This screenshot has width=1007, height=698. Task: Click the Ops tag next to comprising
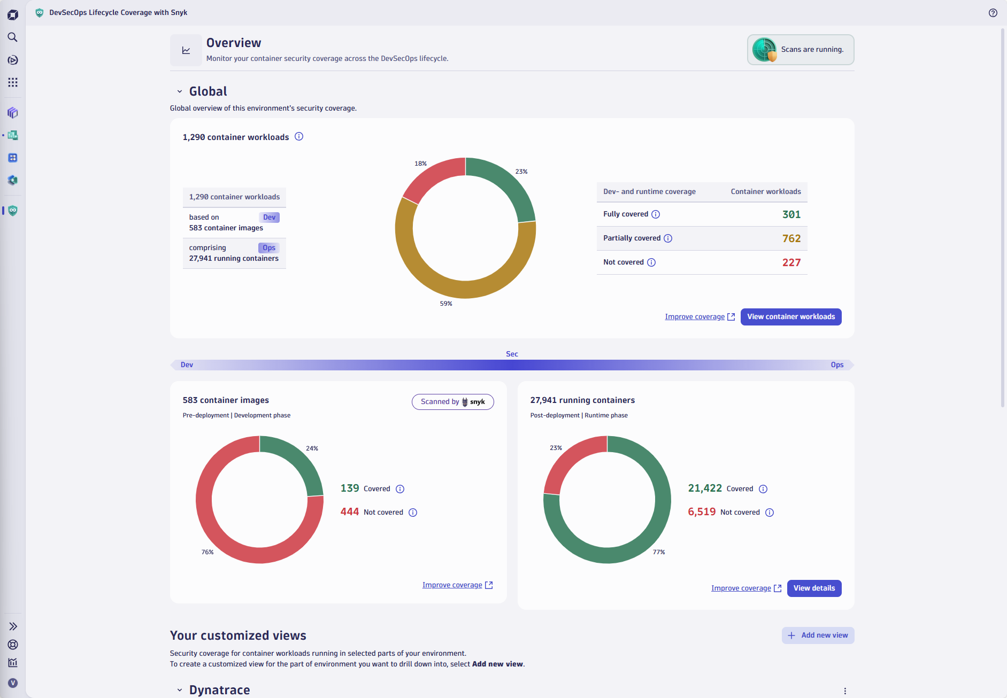point(269,248)
